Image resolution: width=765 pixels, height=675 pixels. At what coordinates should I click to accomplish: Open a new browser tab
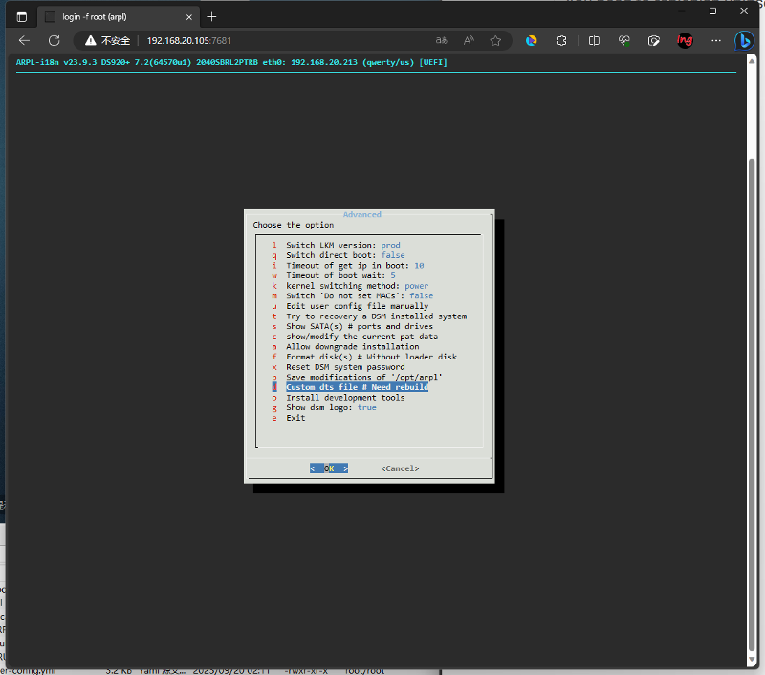(211, 16)
